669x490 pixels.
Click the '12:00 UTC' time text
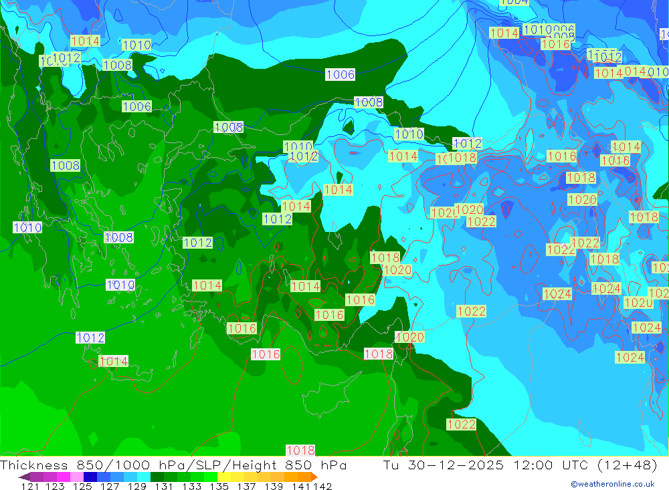pos(551,465)
